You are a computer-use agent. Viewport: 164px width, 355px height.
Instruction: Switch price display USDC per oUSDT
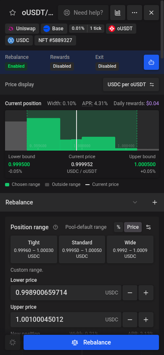pos(131,85)
